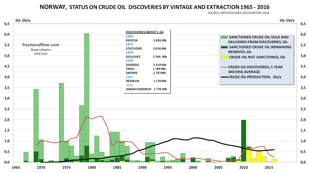Click the light green sold and delivered legend swatch

pos(225,37)
